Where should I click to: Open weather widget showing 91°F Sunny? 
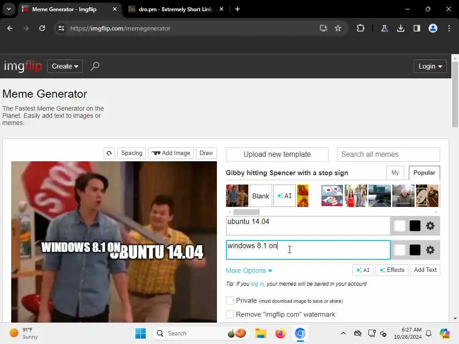click(x=23, y=333)
